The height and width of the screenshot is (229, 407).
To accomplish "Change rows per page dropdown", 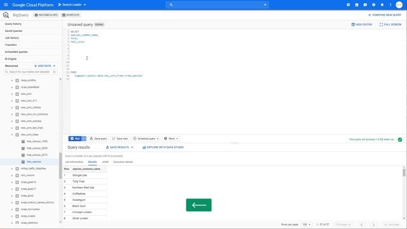I will [x=307, y=225].
